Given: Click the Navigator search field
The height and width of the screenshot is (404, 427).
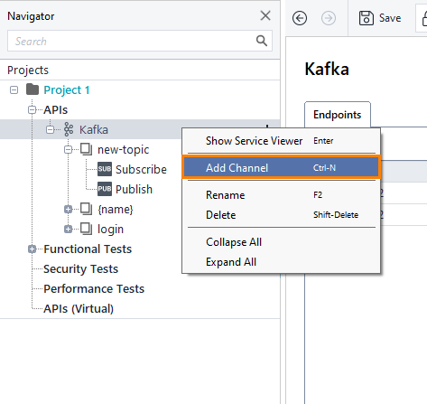Looking at the screenshot, I should coord(140,41).
